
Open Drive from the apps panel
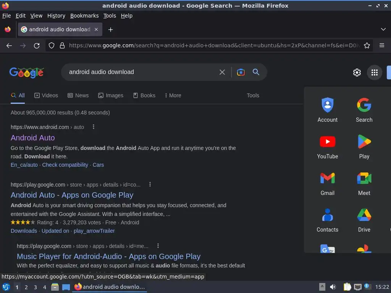click(x=364, y=220)
